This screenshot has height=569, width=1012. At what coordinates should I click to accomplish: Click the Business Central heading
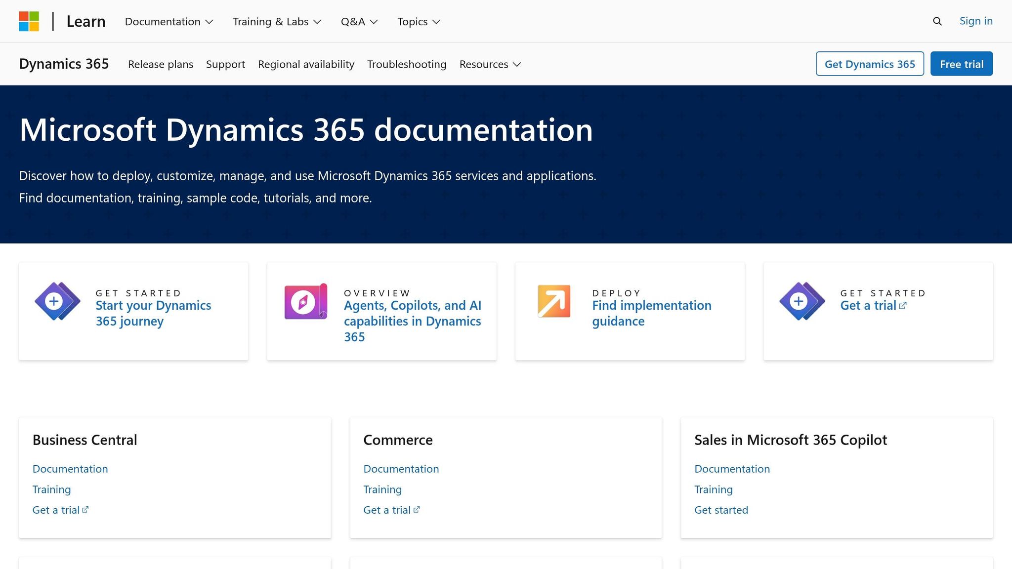pos(85,440)
